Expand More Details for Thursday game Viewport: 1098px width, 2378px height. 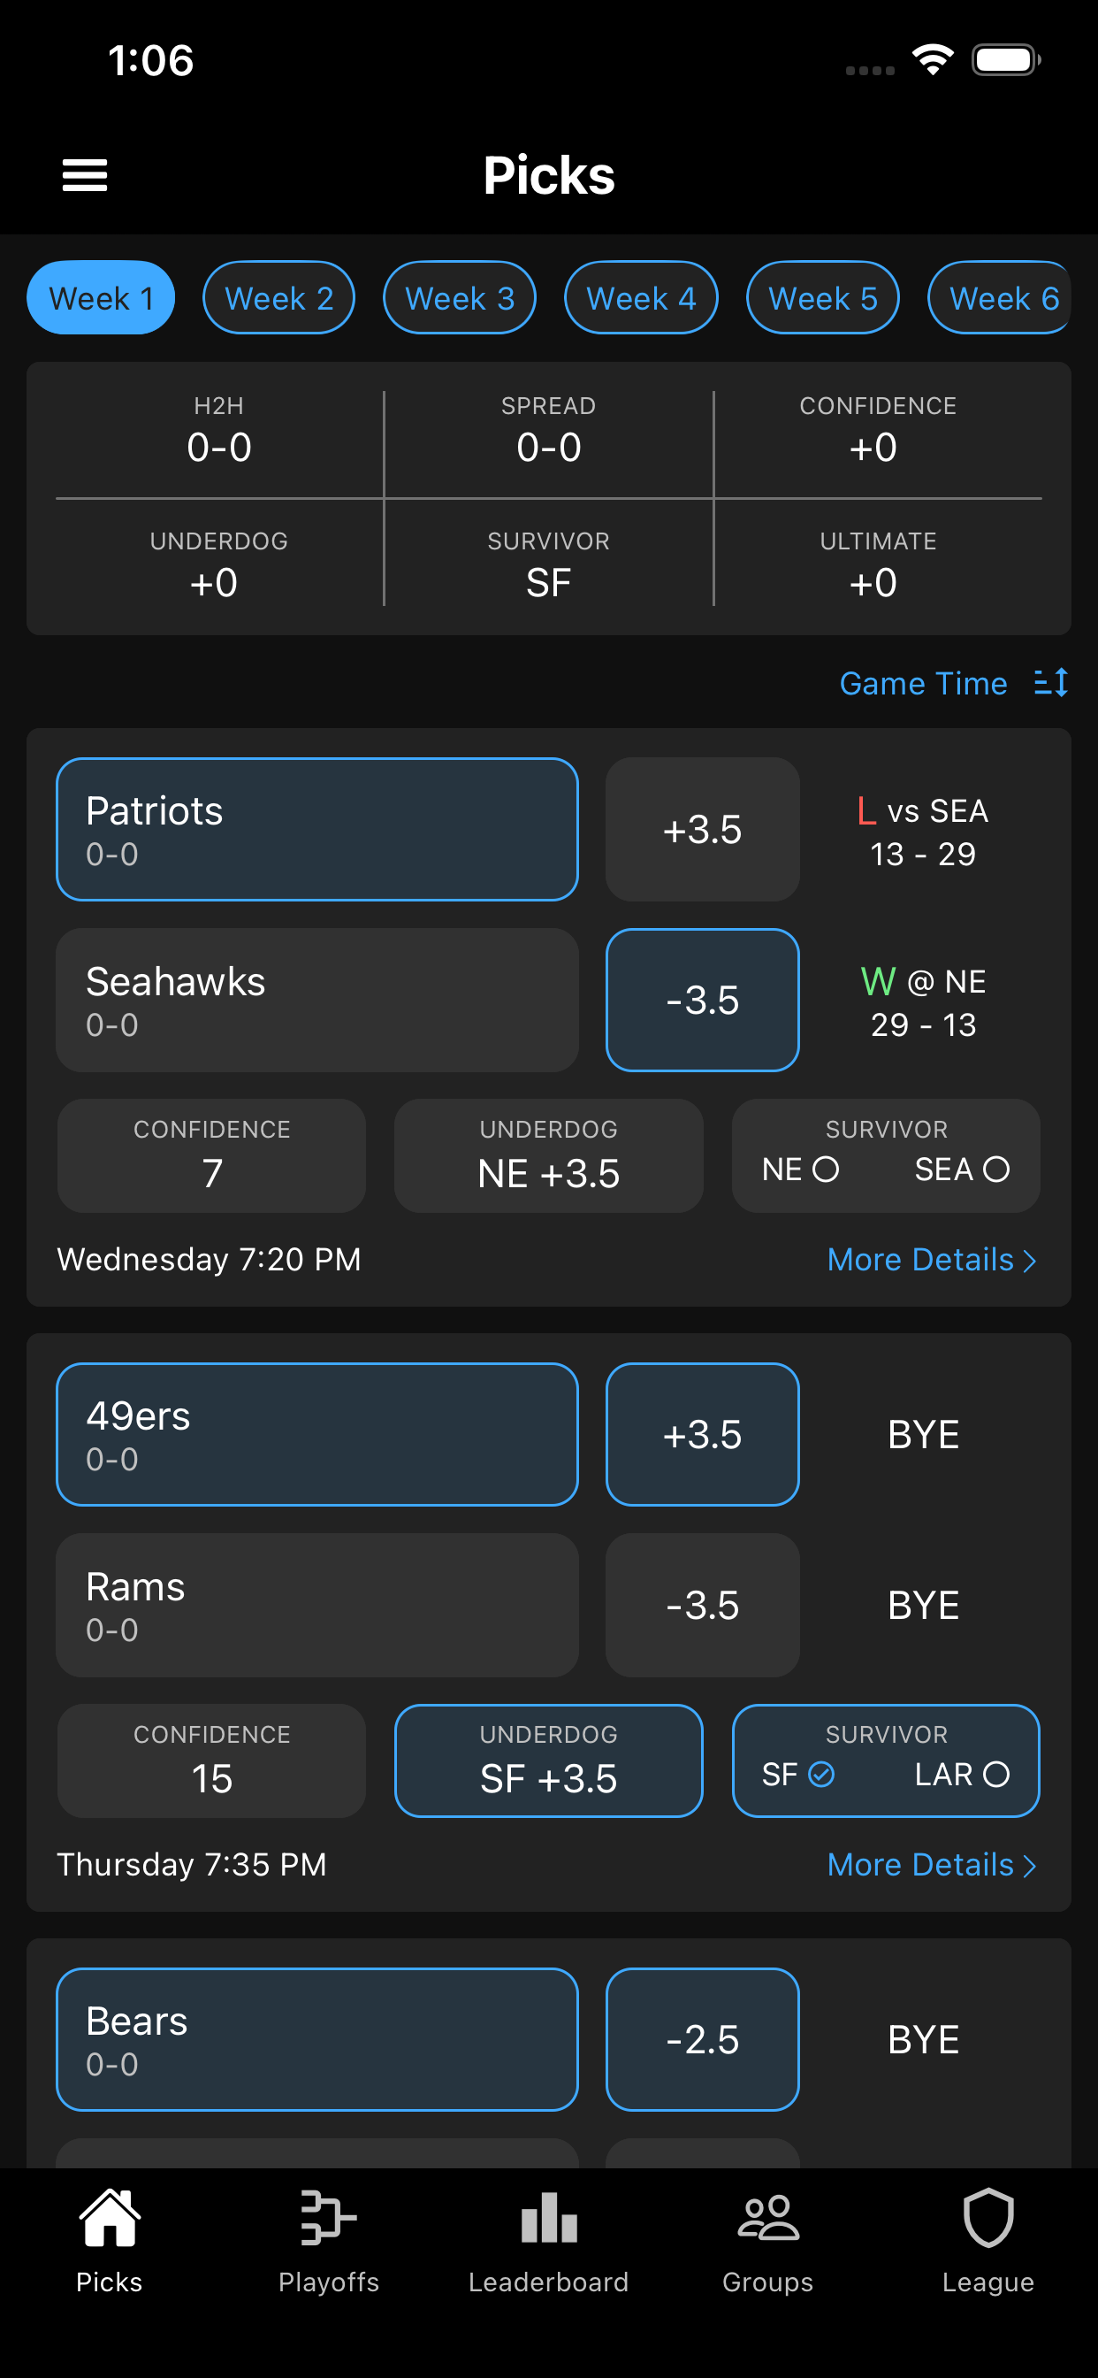(932, 1865)
